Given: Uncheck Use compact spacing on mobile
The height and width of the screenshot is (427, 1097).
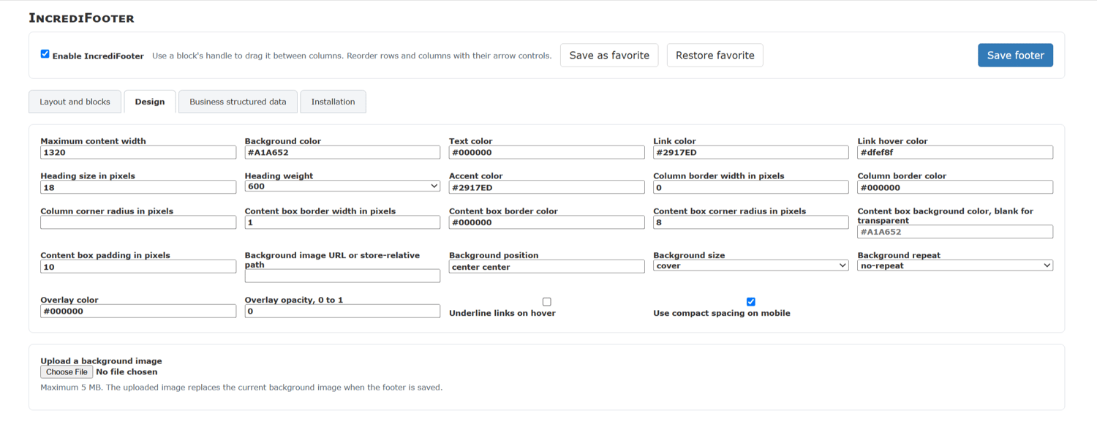Looking at the screenshot, I should [x=750, y=302].
